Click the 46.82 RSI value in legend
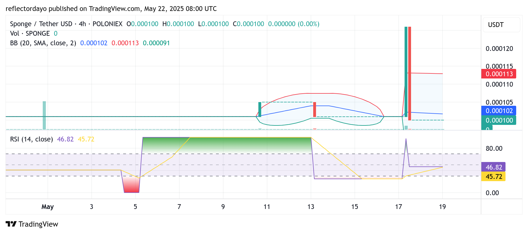Image resolution: width=528 pixels, height=234 pixels. [65, 139]
